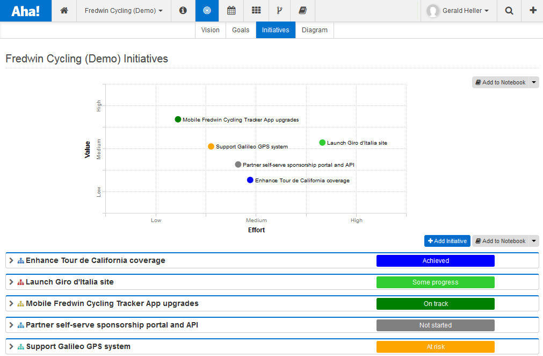Open the info icon in top bar

[x=183, y=11]
